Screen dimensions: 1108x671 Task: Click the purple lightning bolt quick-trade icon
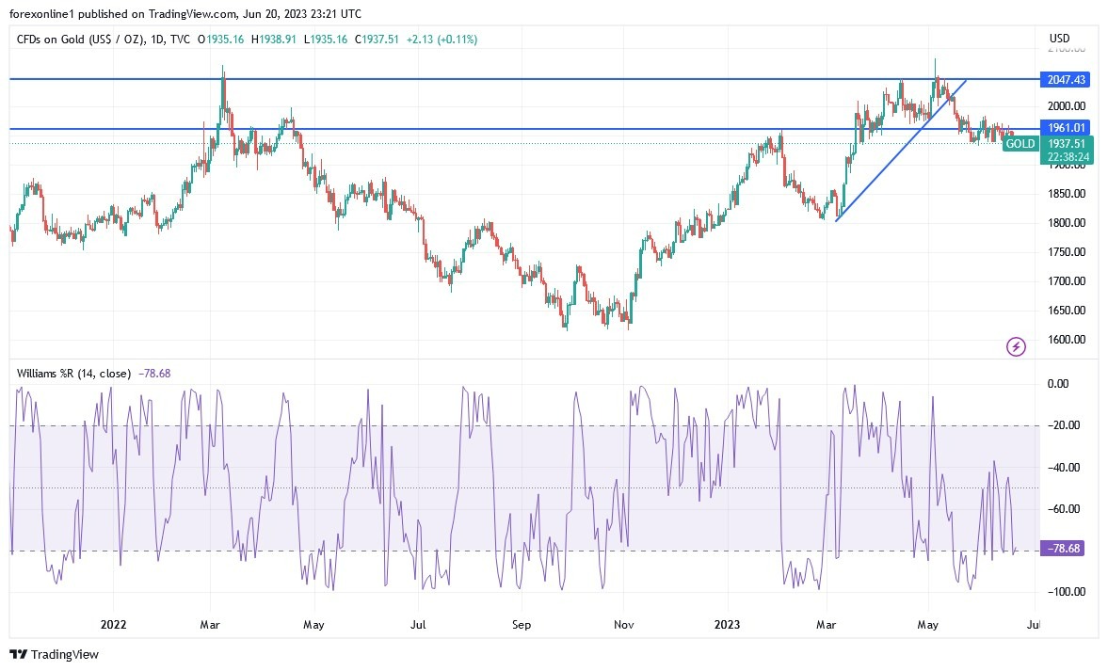point(1016,346)
